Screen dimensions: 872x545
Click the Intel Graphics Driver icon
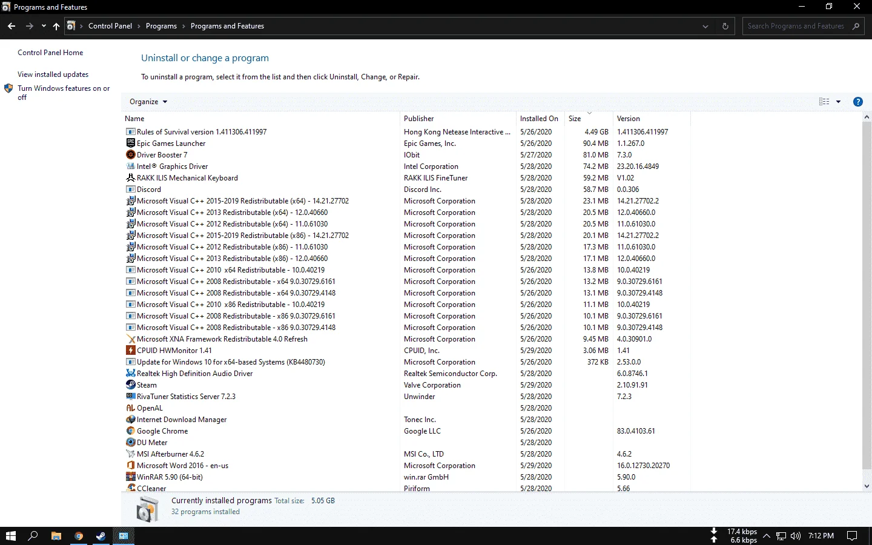(130, 166)
